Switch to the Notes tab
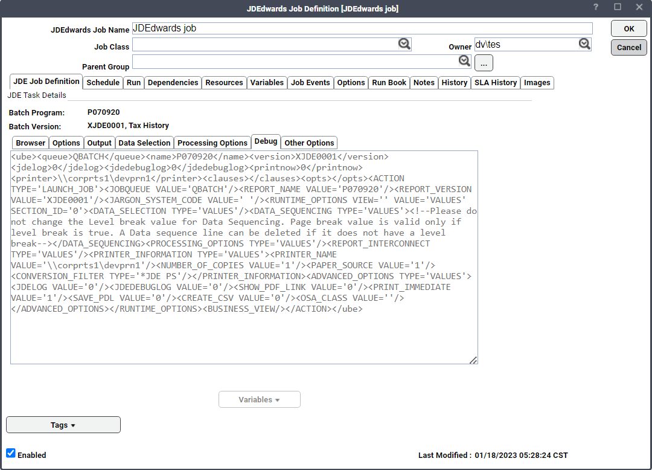Image resolution: width=652 pixels, height=470 pixels. pyautogui.click(x=424, y=82)
